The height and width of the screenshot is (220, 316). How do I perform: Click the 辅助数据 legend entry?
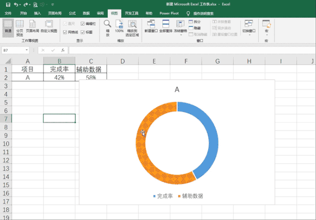[x=191, y=196]
